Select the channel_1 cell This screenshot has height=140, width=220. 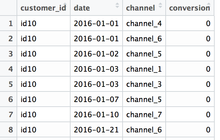pos(144,69)
